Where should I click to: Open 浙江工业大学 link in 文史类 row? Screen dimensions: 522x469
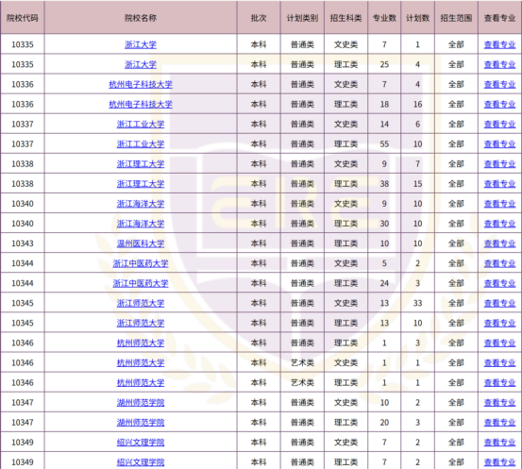141,125
